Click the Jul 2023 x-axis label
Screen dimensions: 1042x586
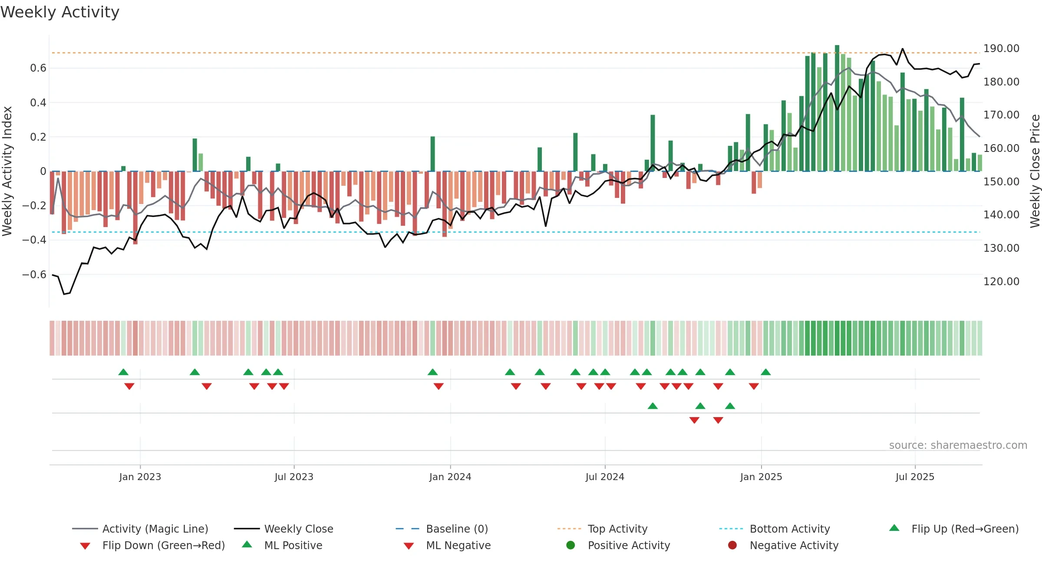[294, 477]
